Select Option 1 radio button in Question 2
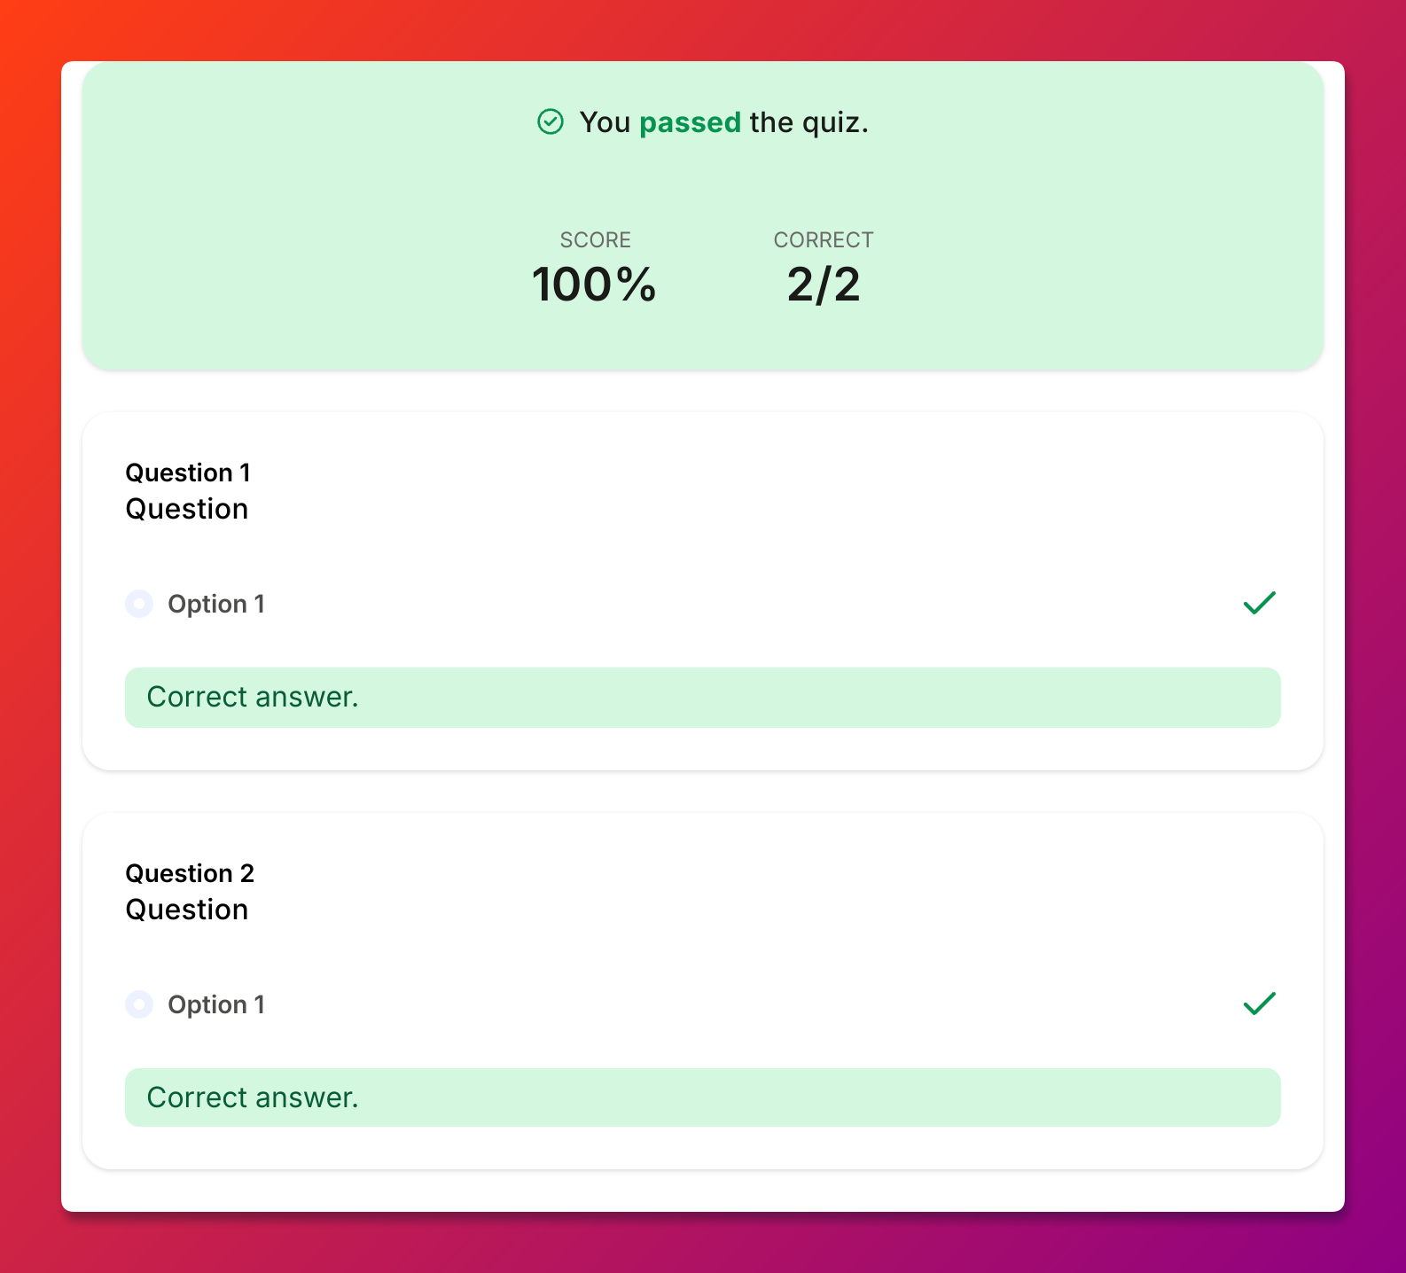This screenshot has width=1406, height=1273. tap(139, 1004)
